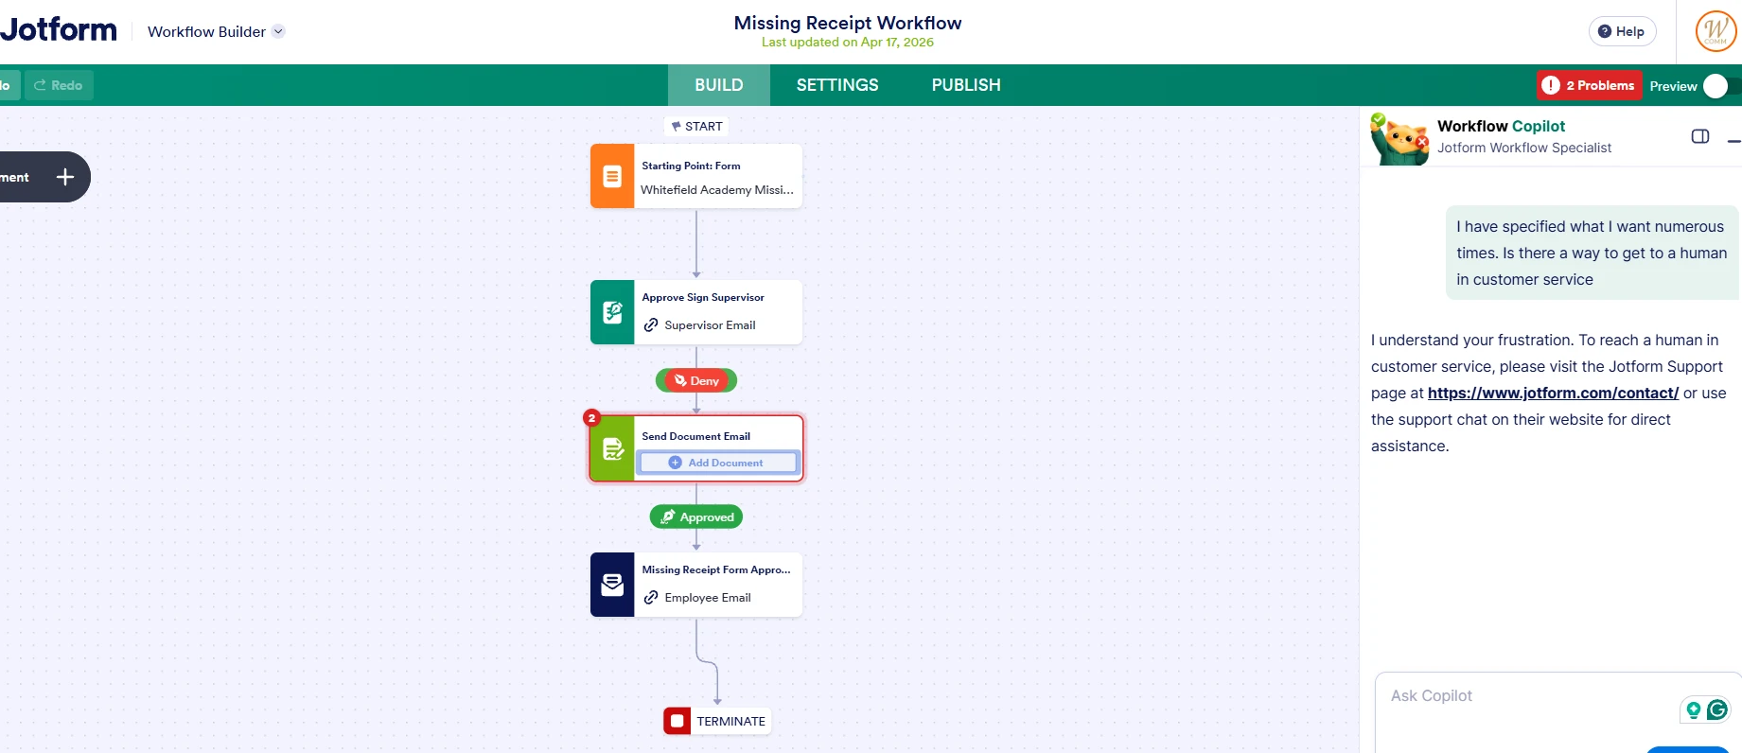Click the orange Starting Point Form icon
The height and width of the screenshot is (753, 1742).
pos(612,176)
